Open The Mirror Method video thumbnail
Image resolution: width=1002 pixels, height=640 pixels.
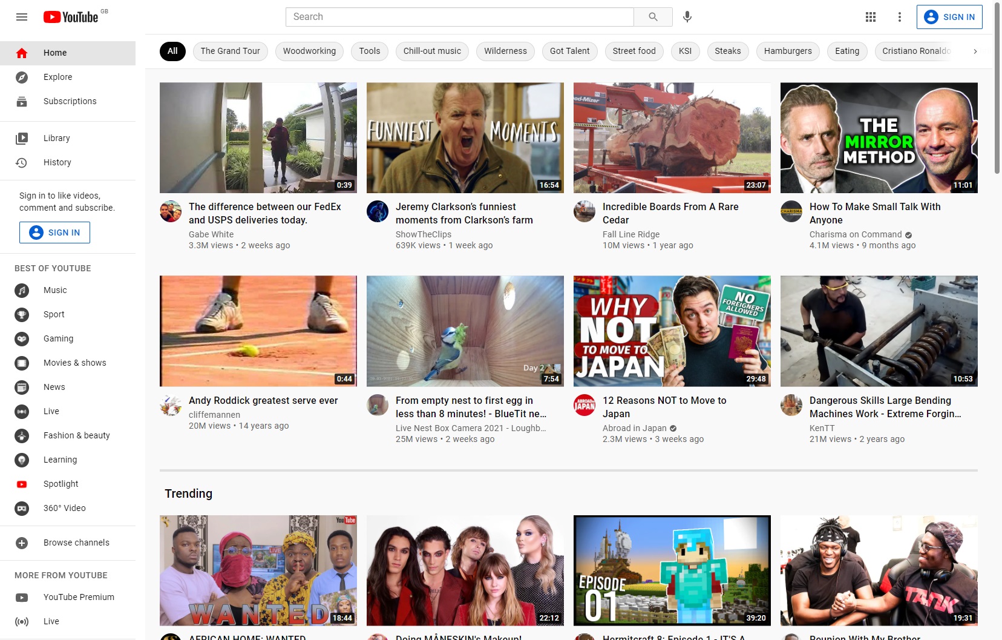tap(879, 138)
